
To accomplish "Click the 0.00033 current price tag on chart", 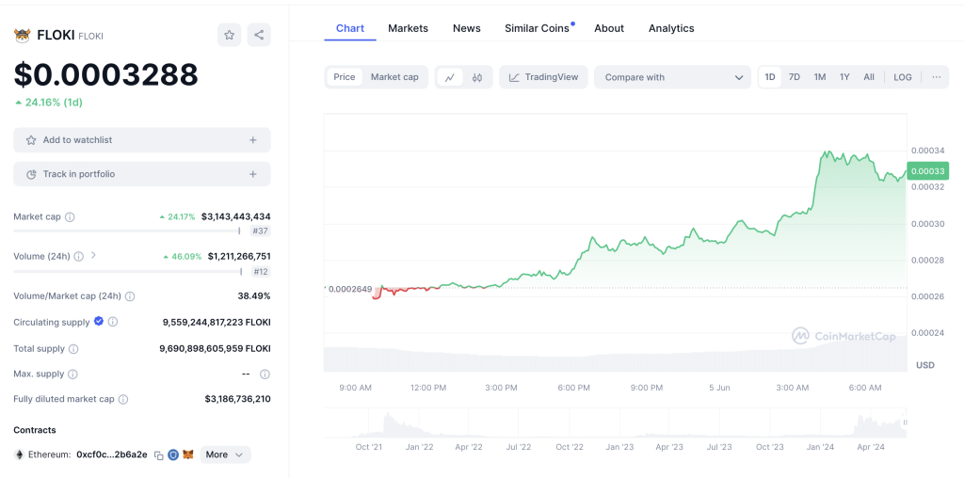I will click(927, 172).
